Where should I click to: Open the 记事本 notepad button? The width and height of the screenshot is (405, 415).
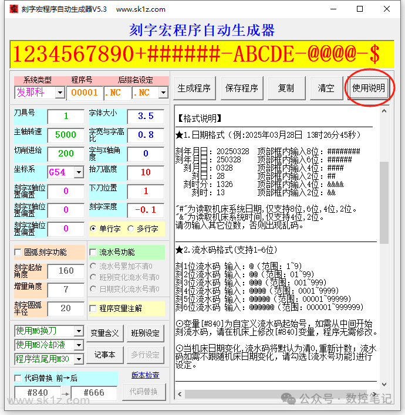pos(104,355)
